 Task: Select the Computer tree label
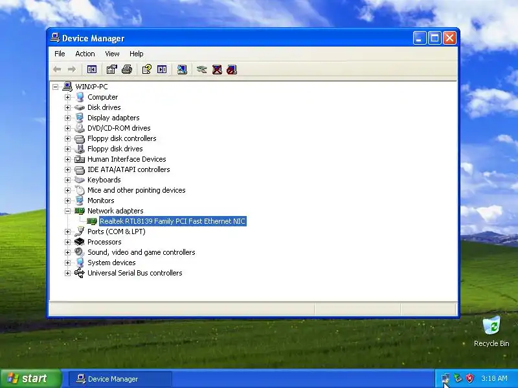point(103,97)
